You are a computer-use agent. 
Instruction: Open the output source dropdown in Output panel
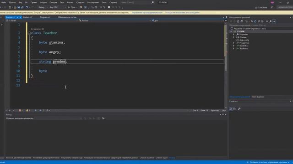[58, 118]
